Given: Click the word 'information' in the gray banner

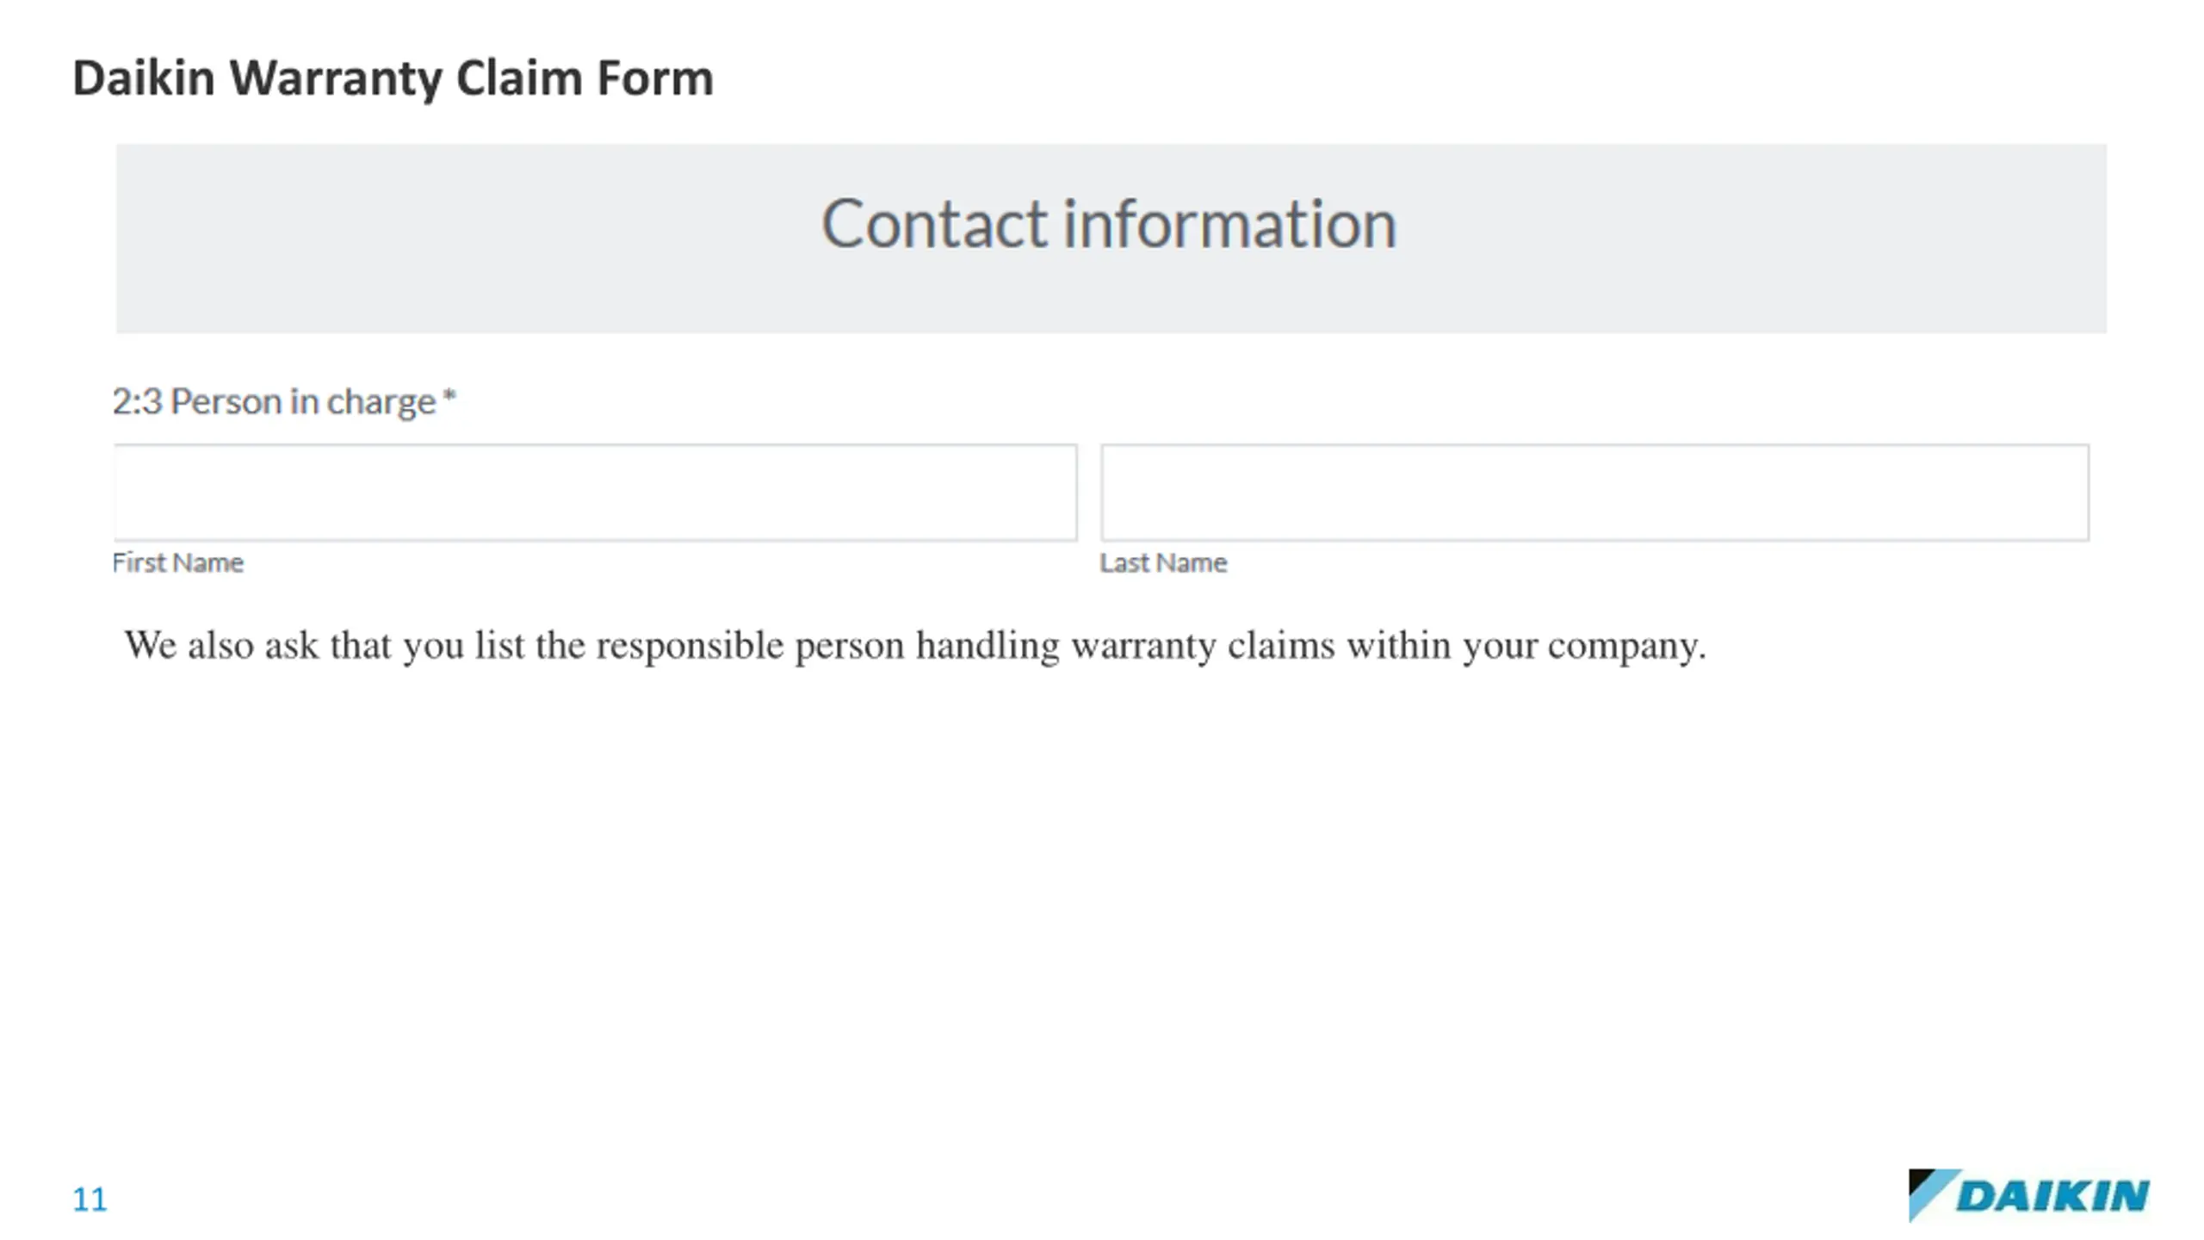Looking at the screenshot, I should pyautogui.click(x=1229, y=223).
